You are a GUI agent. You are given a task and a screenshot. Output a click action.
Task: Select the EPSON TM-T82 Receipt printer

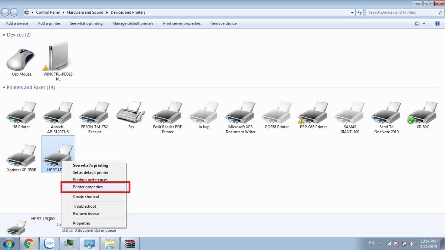coord(94,112)
